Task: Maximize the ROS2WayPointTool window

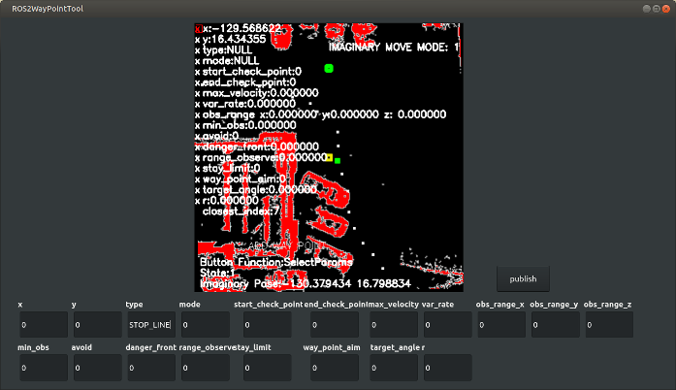Action: pyautogui.click(x=657, y=9)
